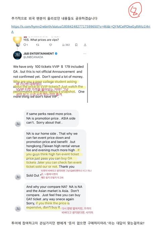Click the reply comment icon on tweet
The height and width of the screenshot is (242, 159).
point(25,45)
